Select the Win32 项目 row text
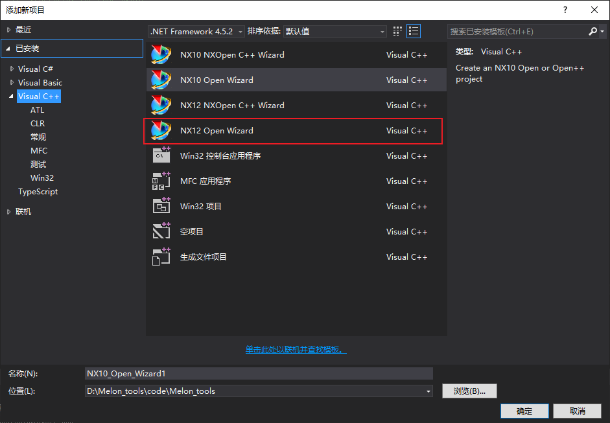This screenshot has height=423, width=610. click(201, 207)
